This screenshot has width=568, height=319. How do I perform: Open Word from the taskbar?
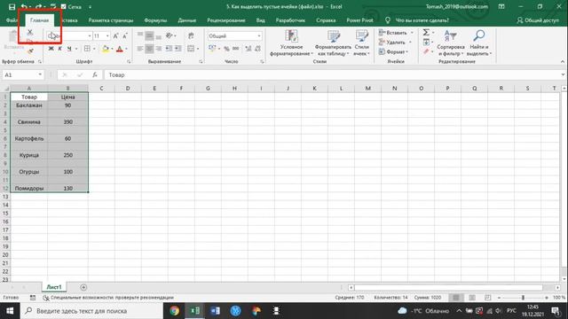point(215,311)
